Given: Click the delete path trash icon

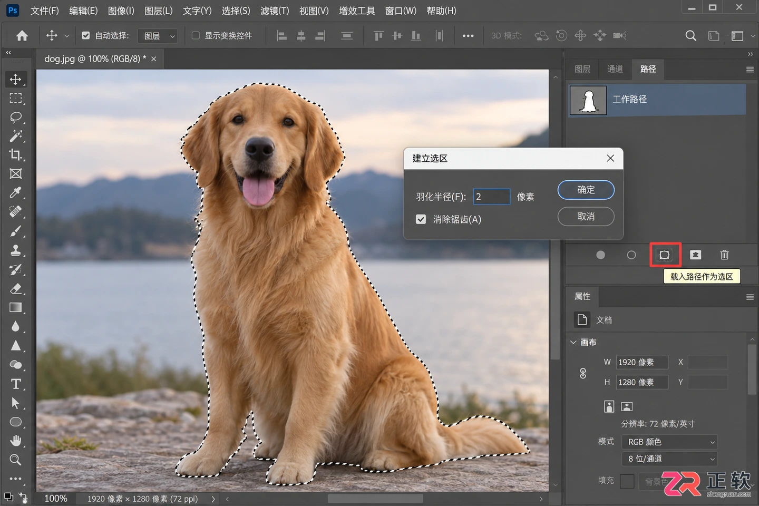Looking at the screenshot, I should click(x=724, y=255).
